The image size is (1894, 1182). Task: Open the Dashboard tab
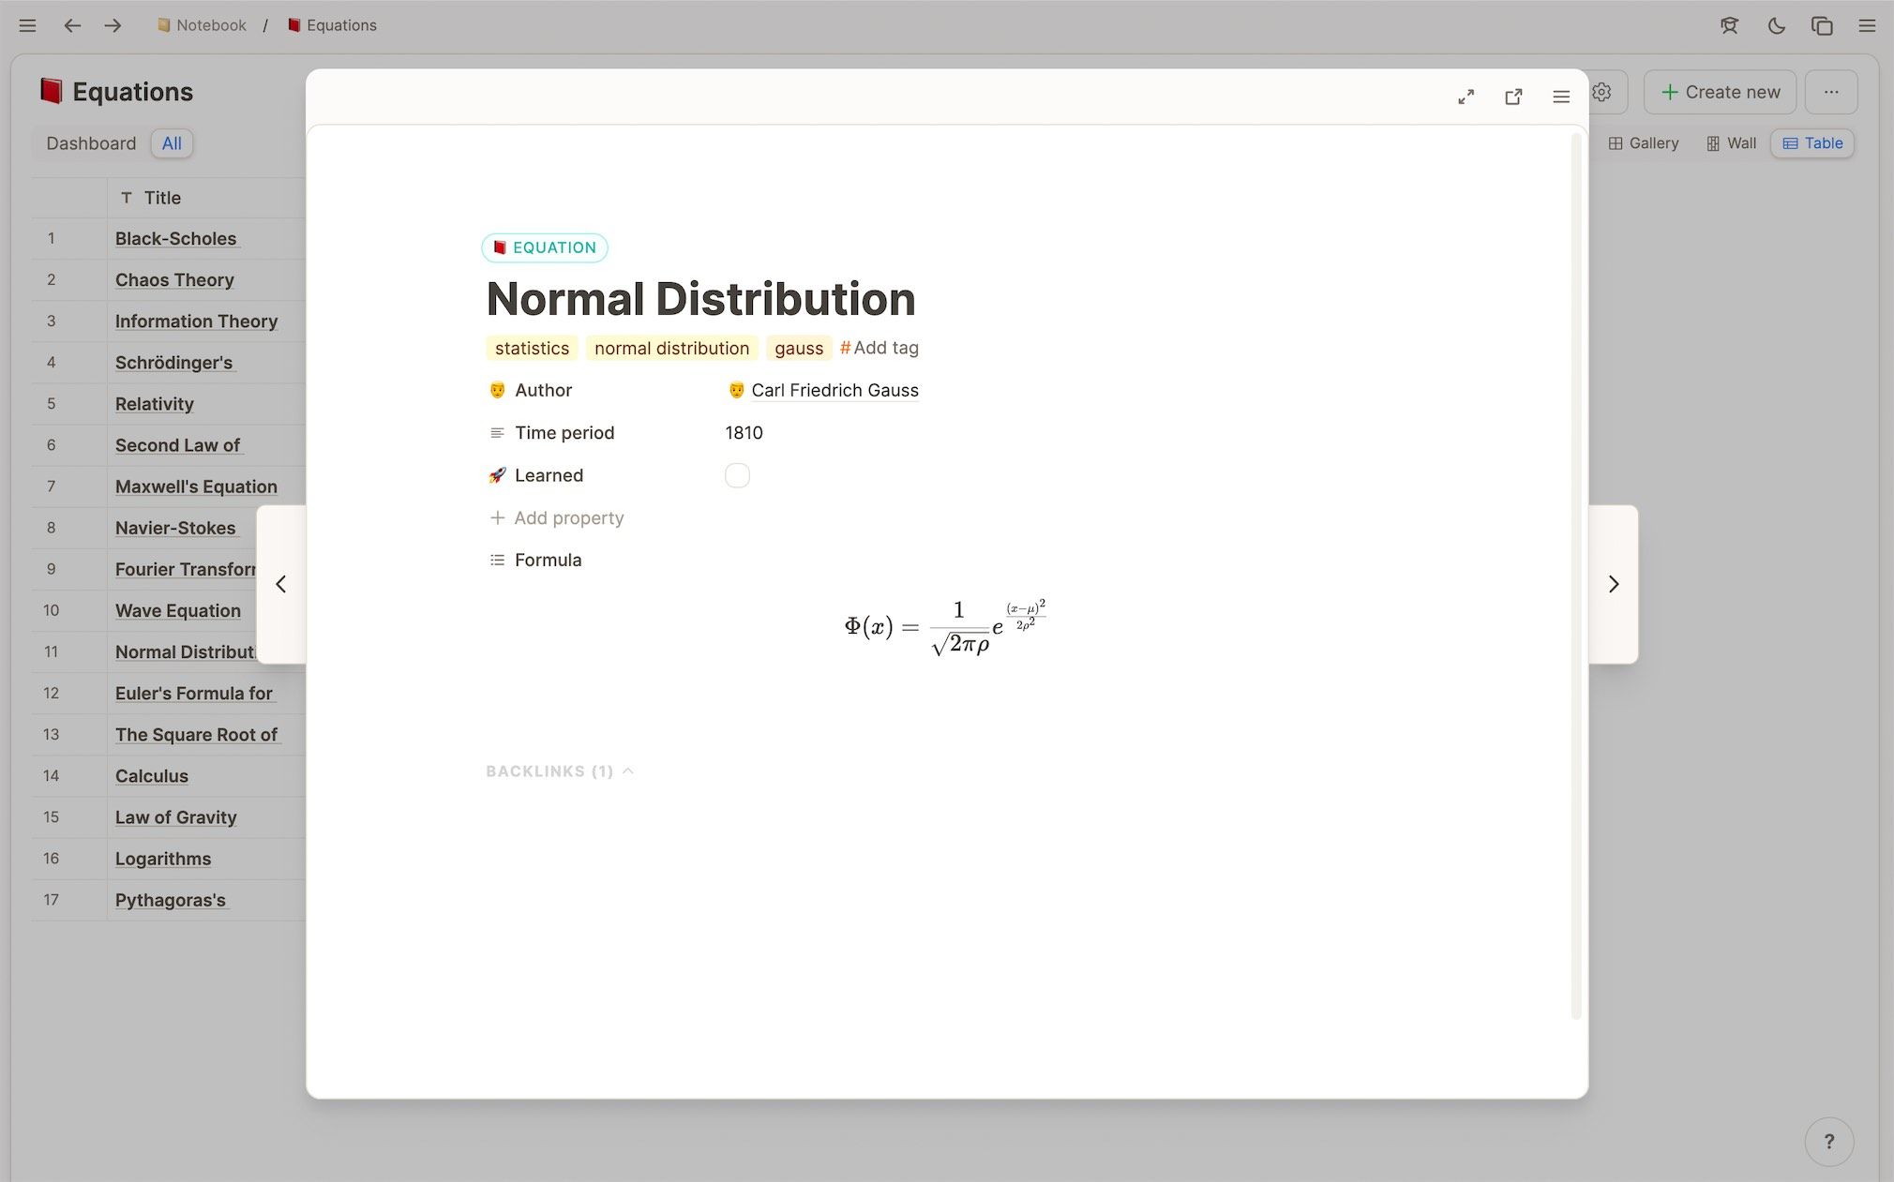(90, 142)
